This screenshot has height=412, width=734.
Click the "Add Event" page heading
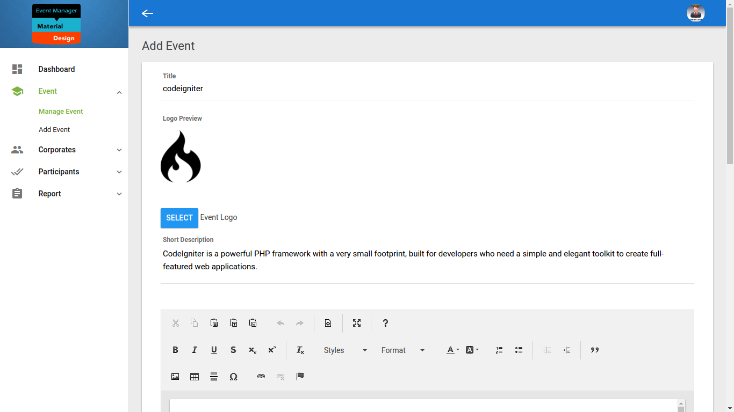(x=168, y=46)
